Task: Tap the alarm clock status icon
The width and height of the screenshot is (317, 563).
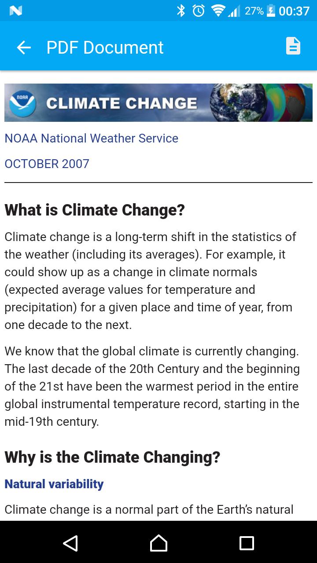Action: coord(199,11)
